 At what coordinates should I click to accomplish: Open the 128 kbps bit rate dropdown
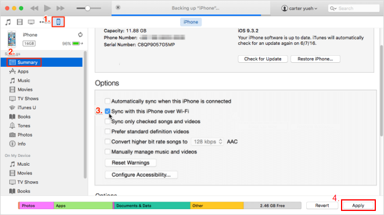click(207, 142)
